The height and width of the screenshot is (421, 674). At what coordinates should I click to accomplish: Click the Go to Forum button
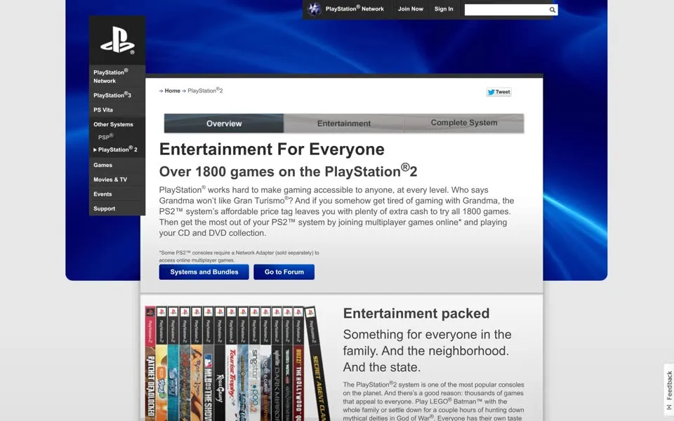(x=284, y=272)
